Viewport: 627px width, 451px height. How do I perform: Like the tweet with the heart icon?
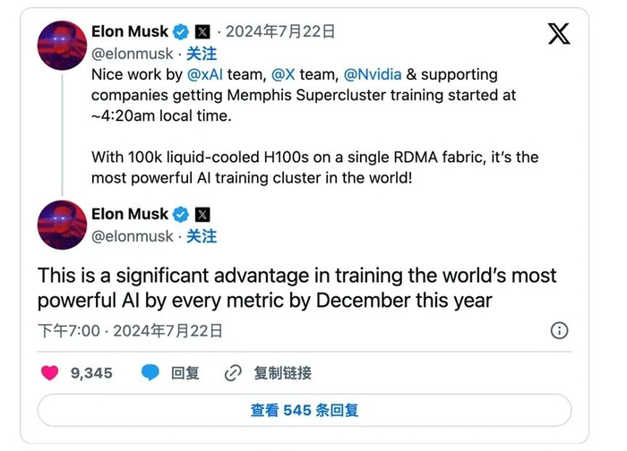point(51,372)
